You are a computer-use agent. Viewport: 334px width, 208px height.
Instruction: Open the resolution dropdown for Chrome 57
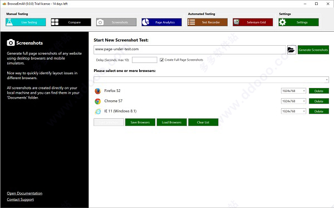[293, 101]
